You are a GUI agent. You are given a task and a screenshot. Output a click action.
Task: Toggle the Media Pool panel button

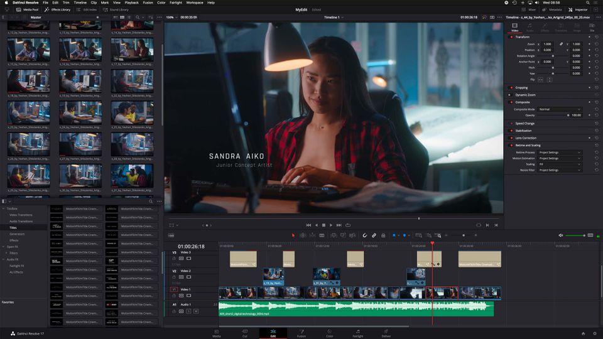tap(27, 9)
